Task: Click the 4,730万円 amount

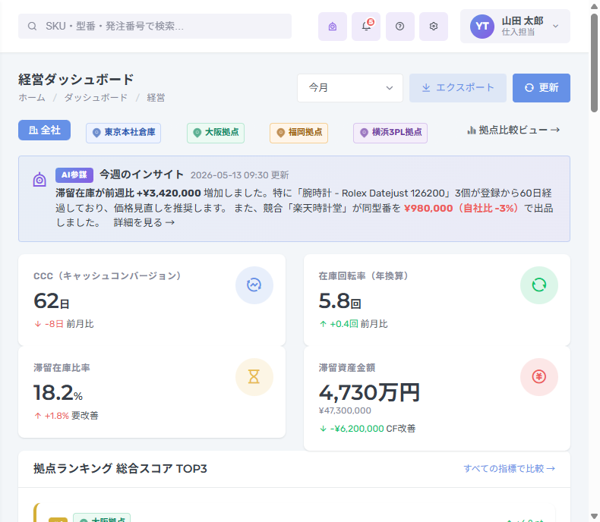Action: point(369,393)
